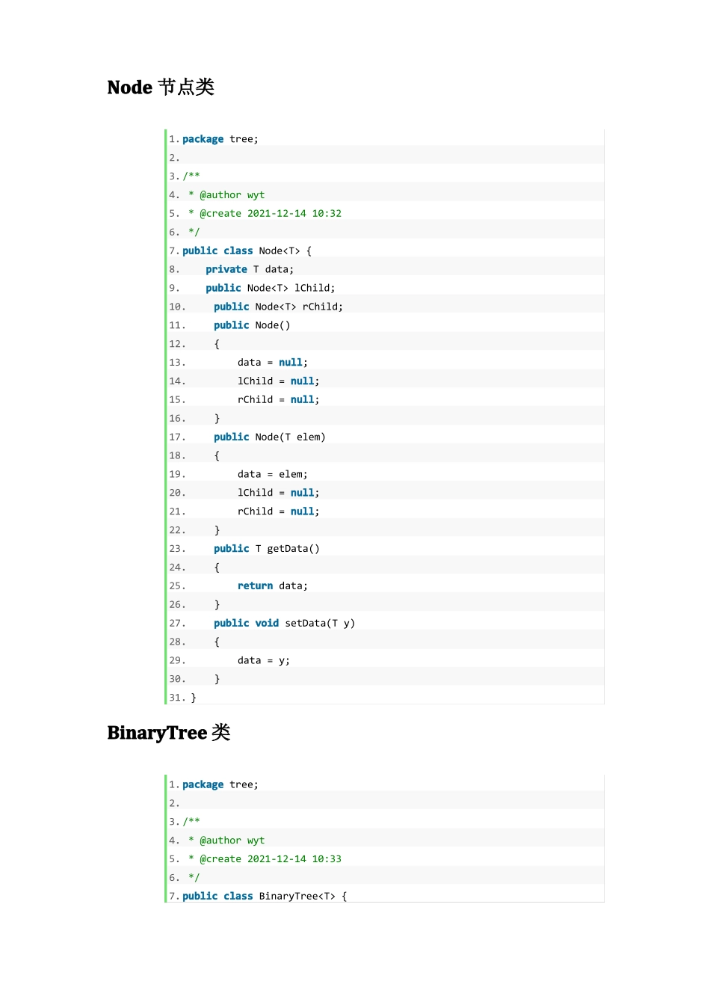Click the 'data = y;' statement
The height and width of the screenshot is (1005, 710).
point(264,661)
